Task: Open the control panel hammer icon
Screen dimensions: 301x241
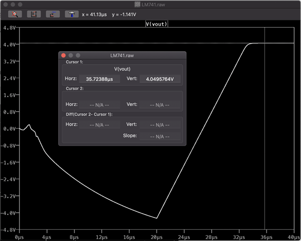Action: click(x=72, y=14)
